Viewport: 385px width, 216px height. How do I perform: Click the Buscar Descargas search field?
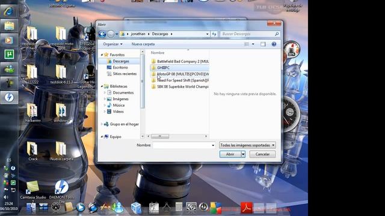tap(247, 34)
